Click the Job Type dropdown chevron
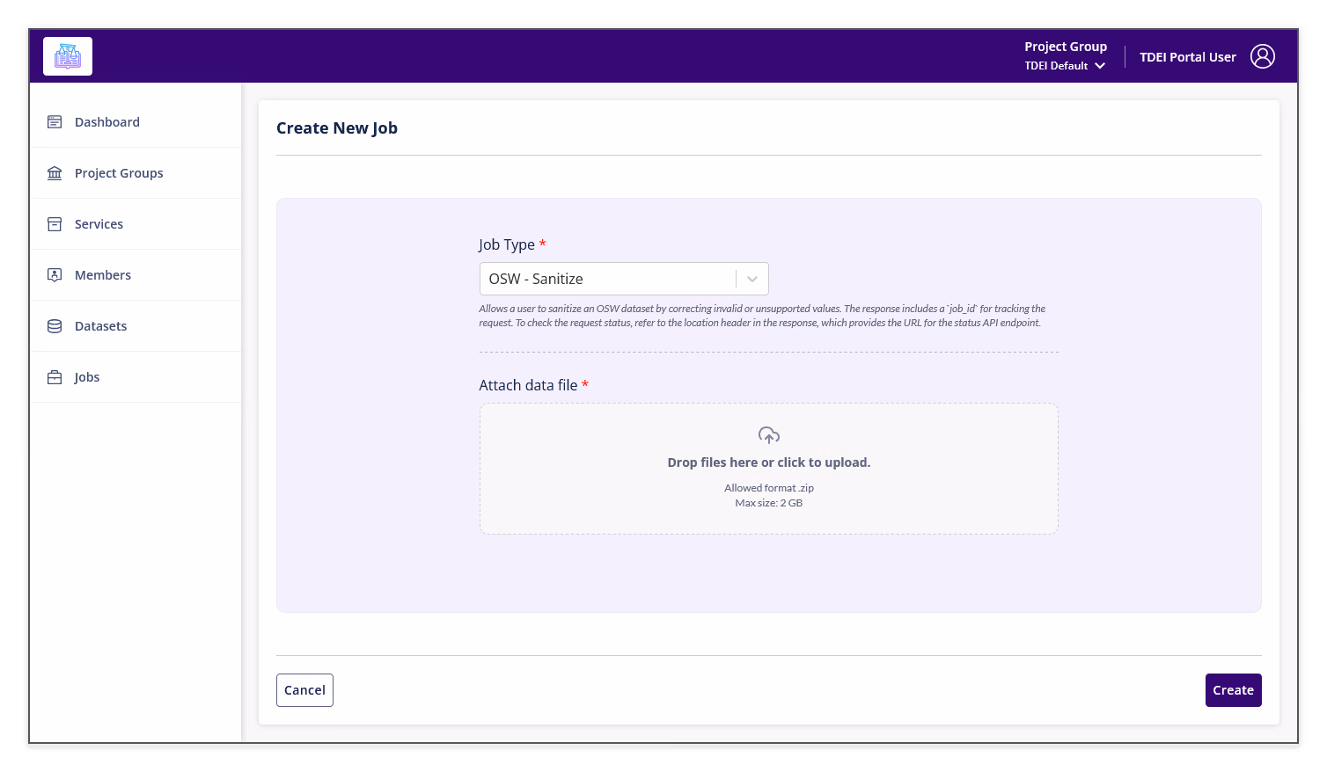The width and height of the screenshot is (1327, 772). [x=752, y=279]
